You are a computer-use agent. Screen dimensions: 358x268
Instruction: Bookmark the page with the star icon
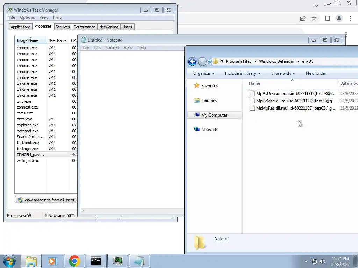314,18
